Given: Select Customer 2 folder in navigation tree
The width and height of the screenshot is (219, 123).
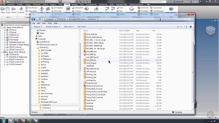Looking at the screenshot, I should tap(46, 108).
